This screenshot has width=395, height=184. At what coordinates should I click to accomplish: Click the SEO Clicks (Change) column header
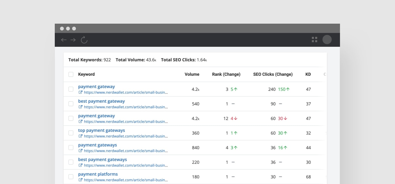tap(273, 74)
